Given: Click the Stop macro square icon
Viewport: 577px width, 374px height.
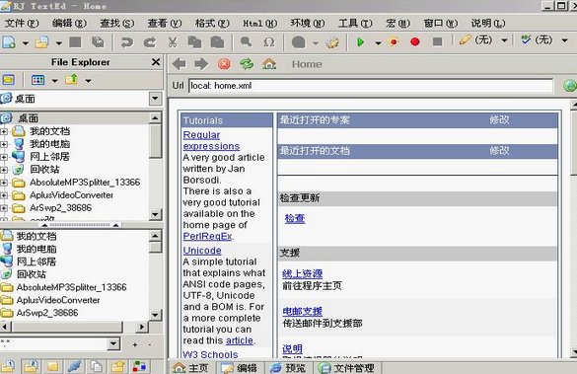Looking at the screenshot, I should [x=438, y=42].
